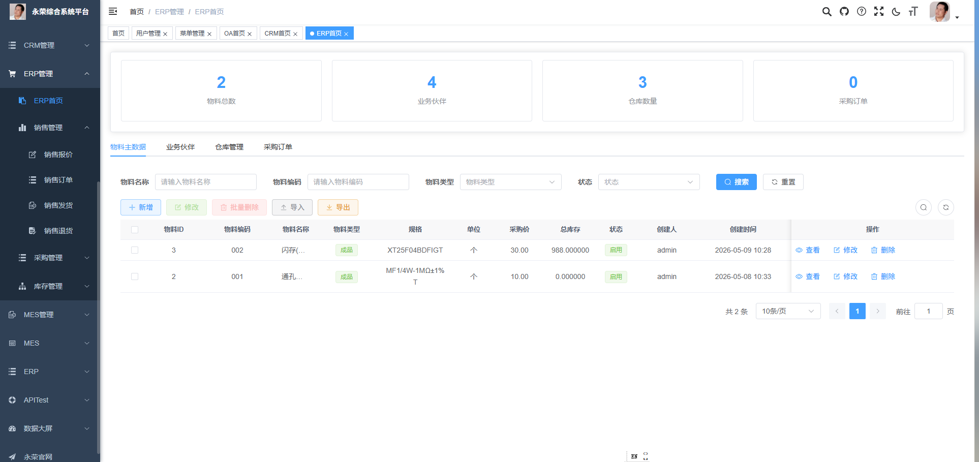Image resolution: width=979 pixels, height=462 pixels.
Task: Open 永荣官网 sidebar link
Action: coord(50,456)
